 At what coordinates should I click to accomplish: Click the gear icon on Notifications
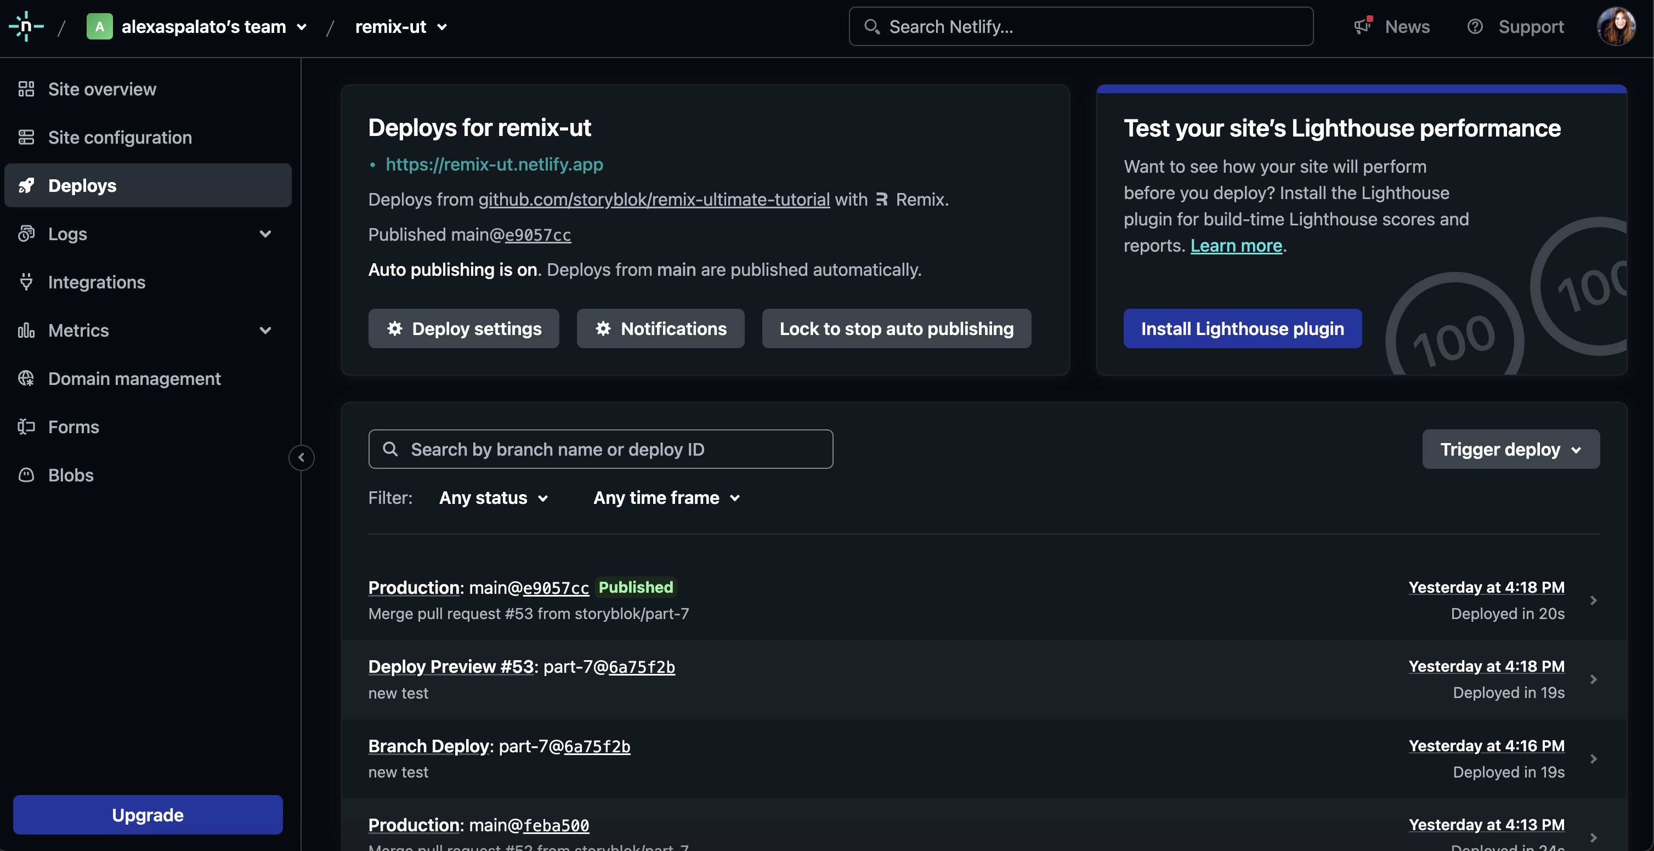(x=603, y=328)
